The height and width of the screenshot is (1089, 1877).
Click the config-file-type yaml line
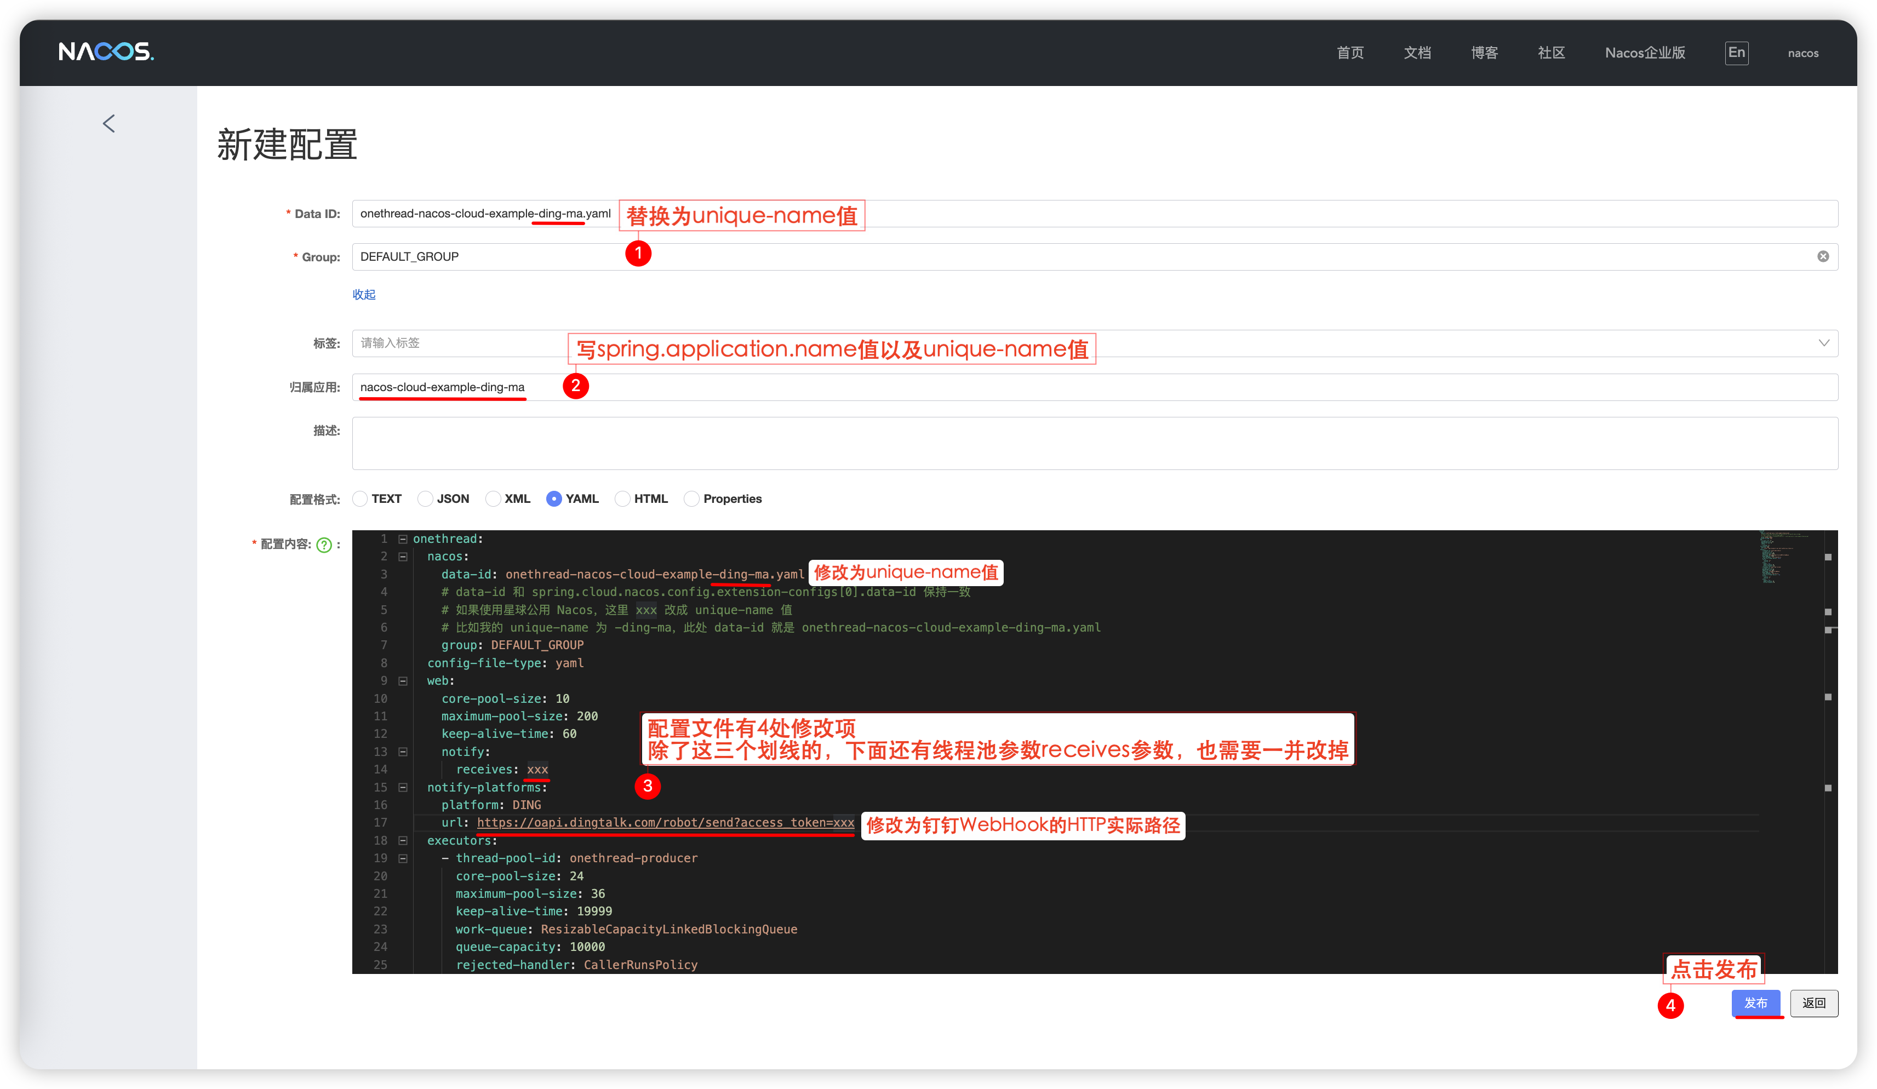[x=505, y=663]
